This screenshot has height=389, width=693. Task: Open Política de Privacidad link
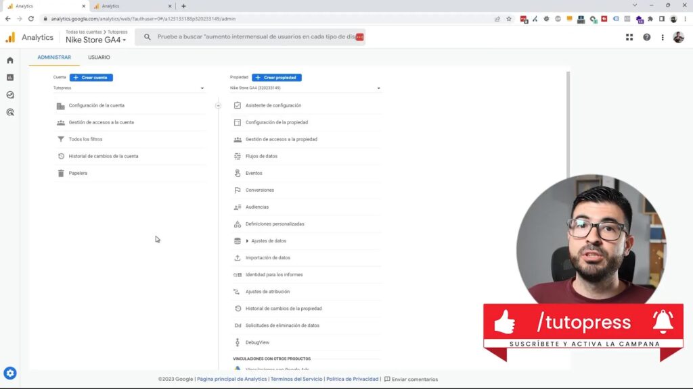(x=352, y=380)
